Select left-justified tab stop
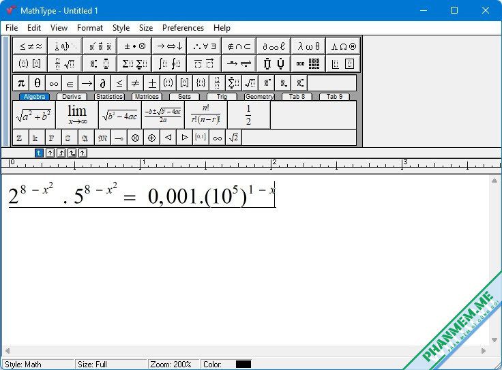The image size is (502, 370). (39, 153)
